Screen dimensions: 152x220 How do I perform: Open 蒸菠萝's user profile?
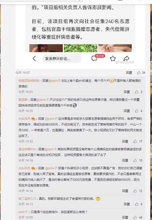coord(23,99)
